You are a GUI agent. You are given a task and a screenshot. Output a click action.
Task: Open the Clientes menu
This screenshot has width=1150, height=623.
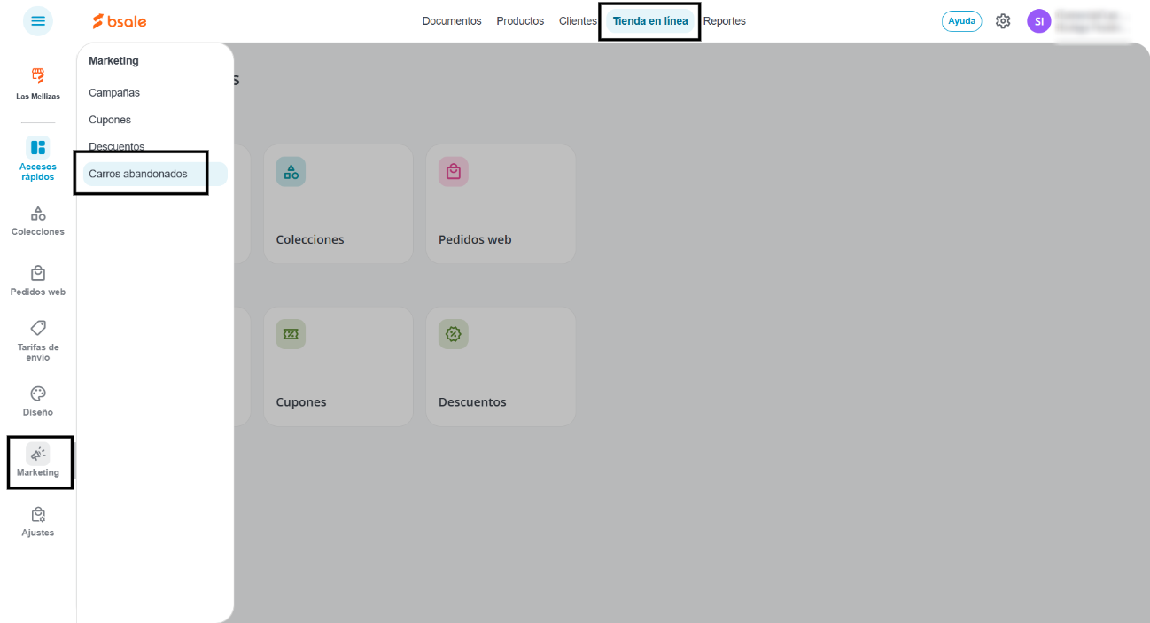[578, 21]
